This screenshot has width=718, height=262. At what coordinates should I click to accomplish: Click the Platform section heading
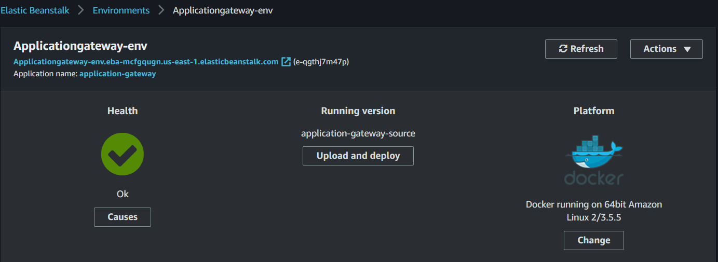[x=594, y=111]
